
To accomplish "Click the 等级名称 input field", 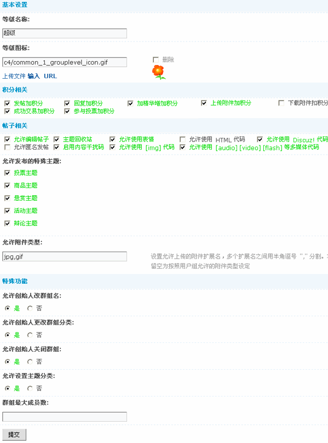I will tap(65, 33).
